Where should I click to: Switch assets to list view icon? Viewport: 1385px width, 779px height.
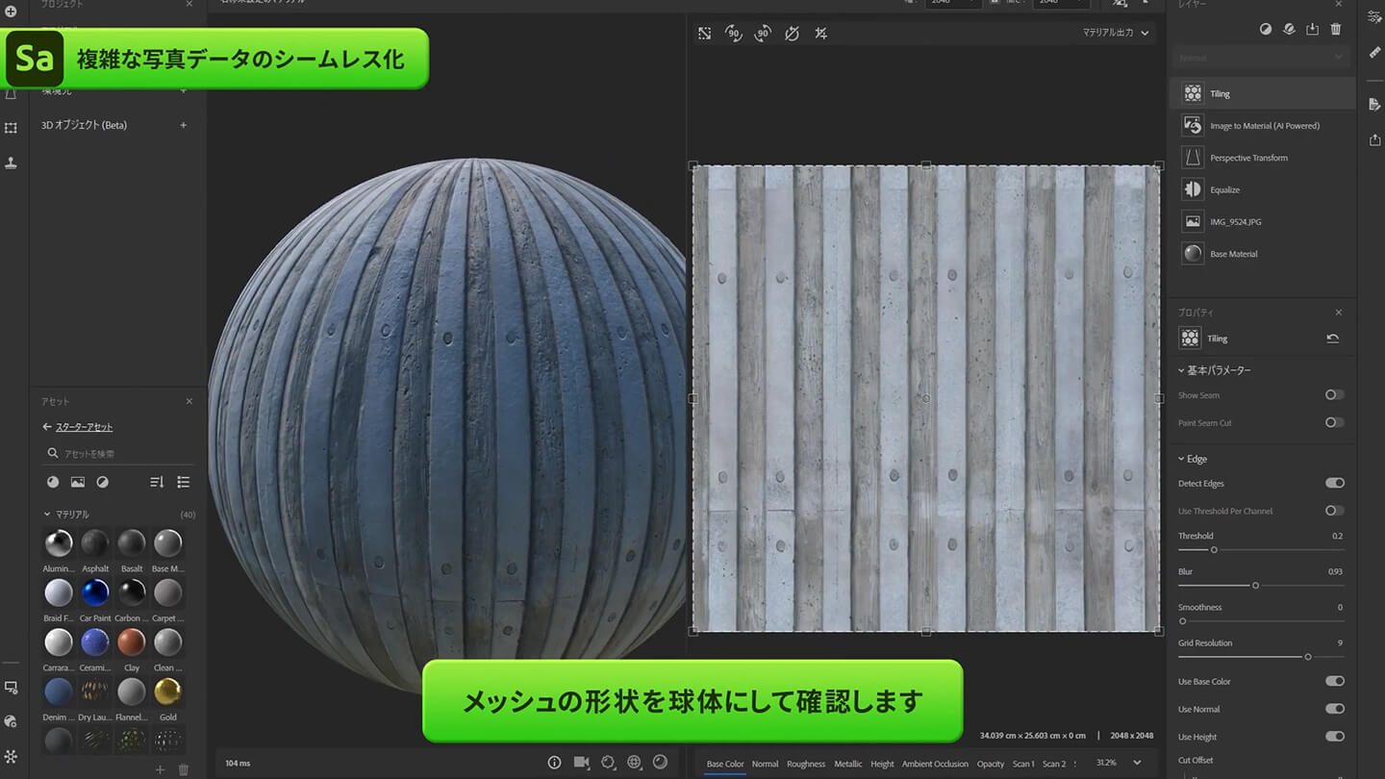coord(184,482)
